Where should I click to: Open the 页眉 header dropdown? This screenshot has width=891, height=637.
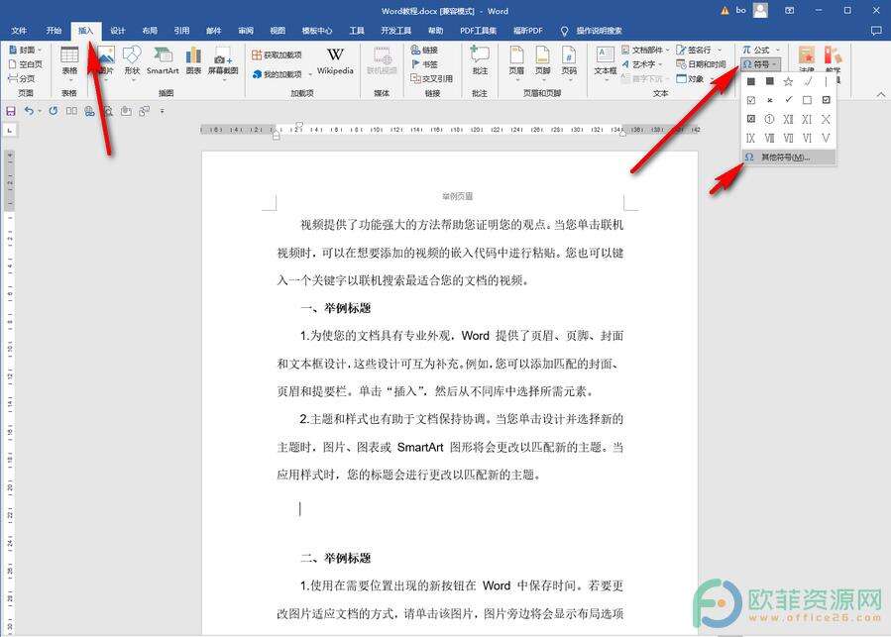[x=516, y=62]
